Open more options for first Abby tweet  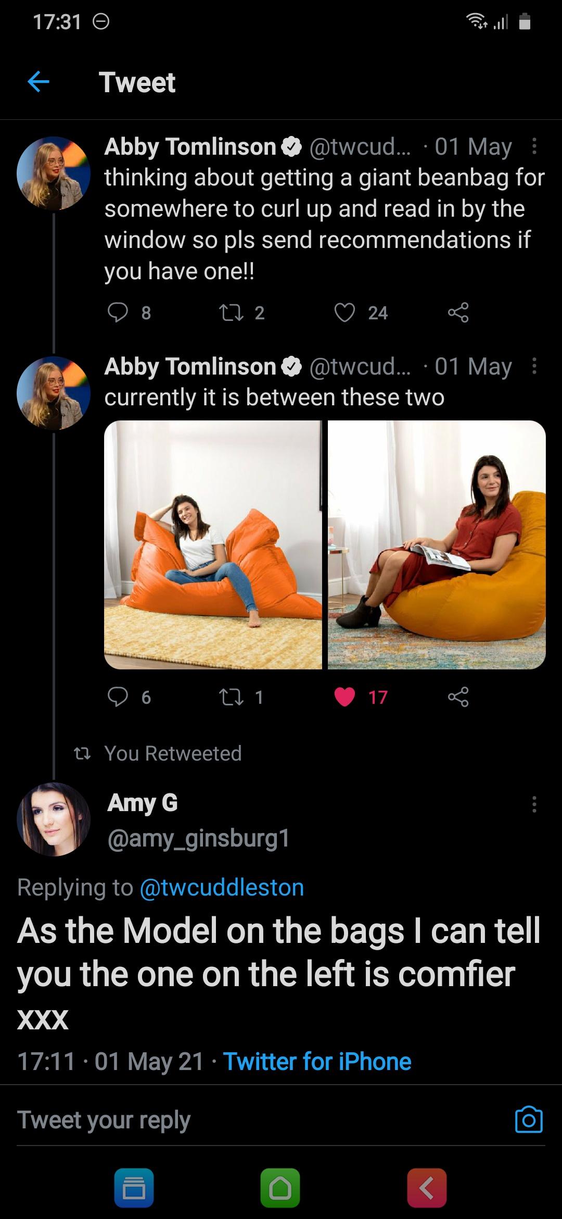[x=534, y=146]
